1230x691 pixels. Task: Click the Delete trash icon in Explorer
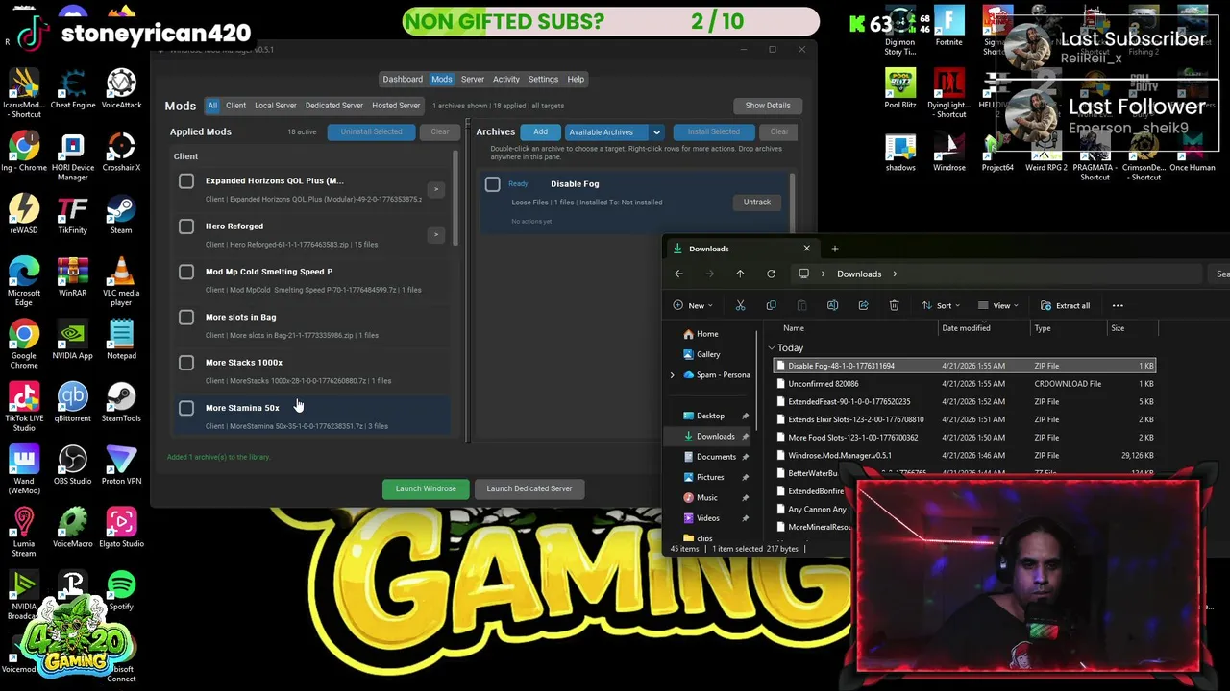point(894,305)
